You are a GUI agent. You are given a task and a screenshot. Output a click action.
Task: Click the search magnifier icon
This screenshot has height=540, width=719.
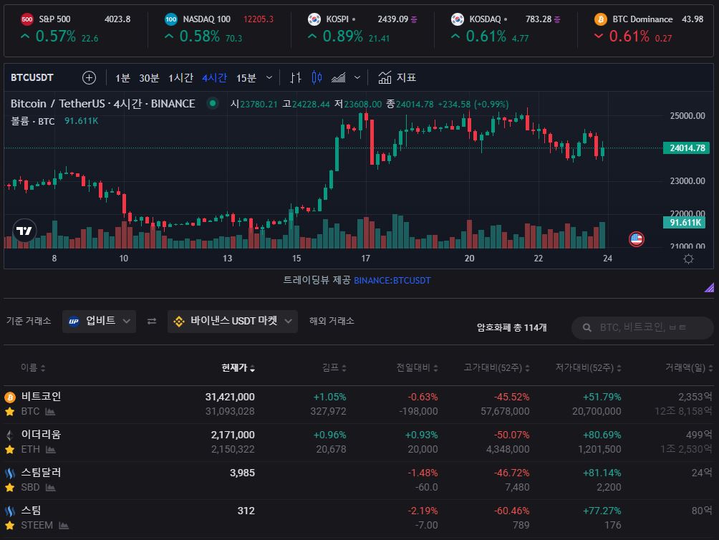point(587,328)
